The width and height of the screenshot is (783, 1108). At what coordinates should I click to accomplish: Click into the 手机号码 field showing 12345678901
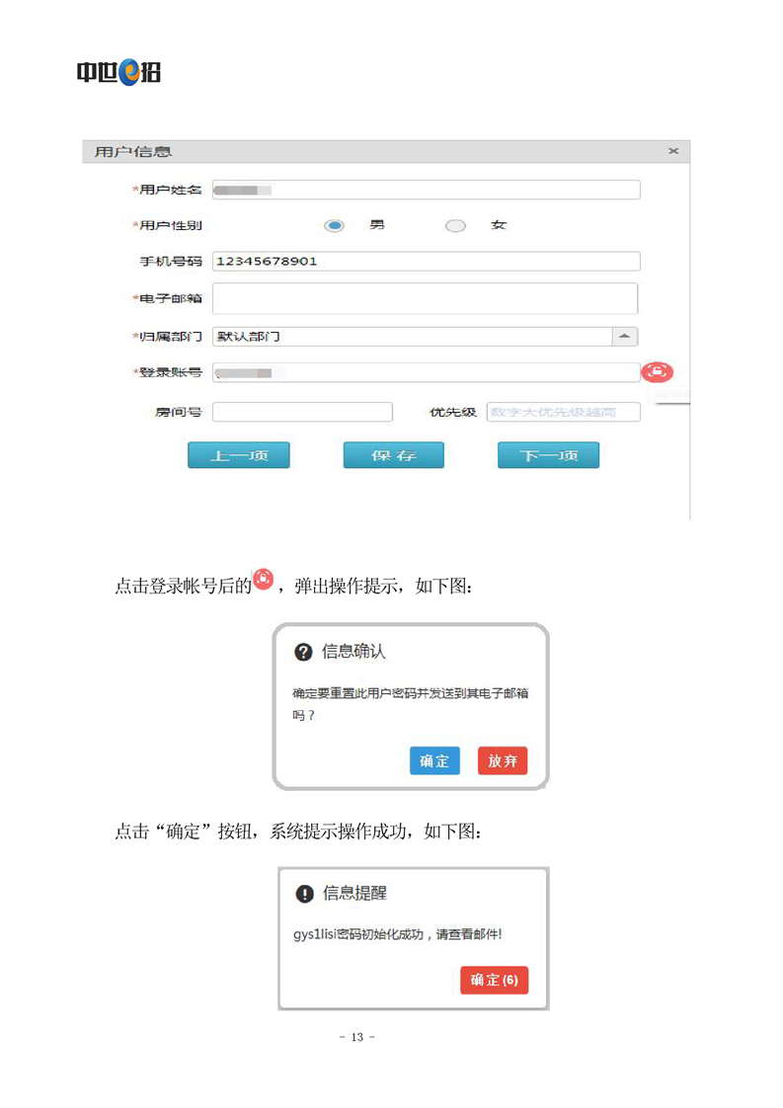pos(426,262)
